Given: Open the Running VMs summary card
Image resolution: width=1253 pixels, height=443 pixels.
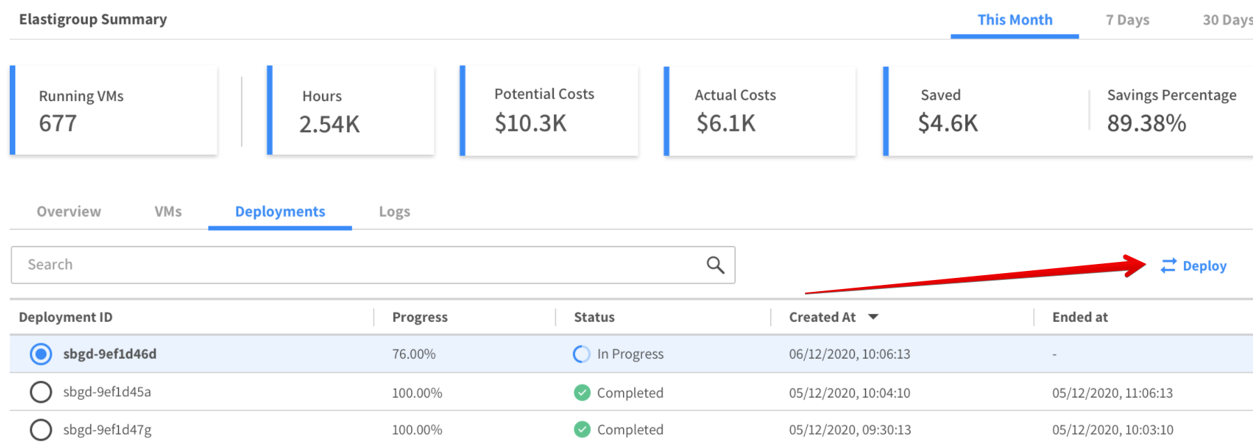Looking at the screenshot, I should click(x=115, y=110).
